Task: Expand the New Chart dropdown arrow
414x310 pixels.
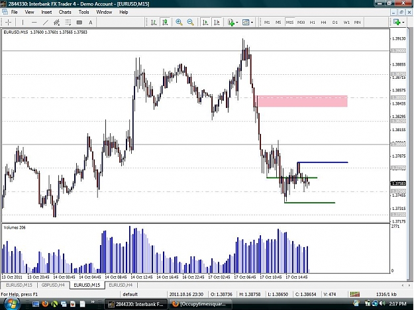Action: (x=403, y=23)
